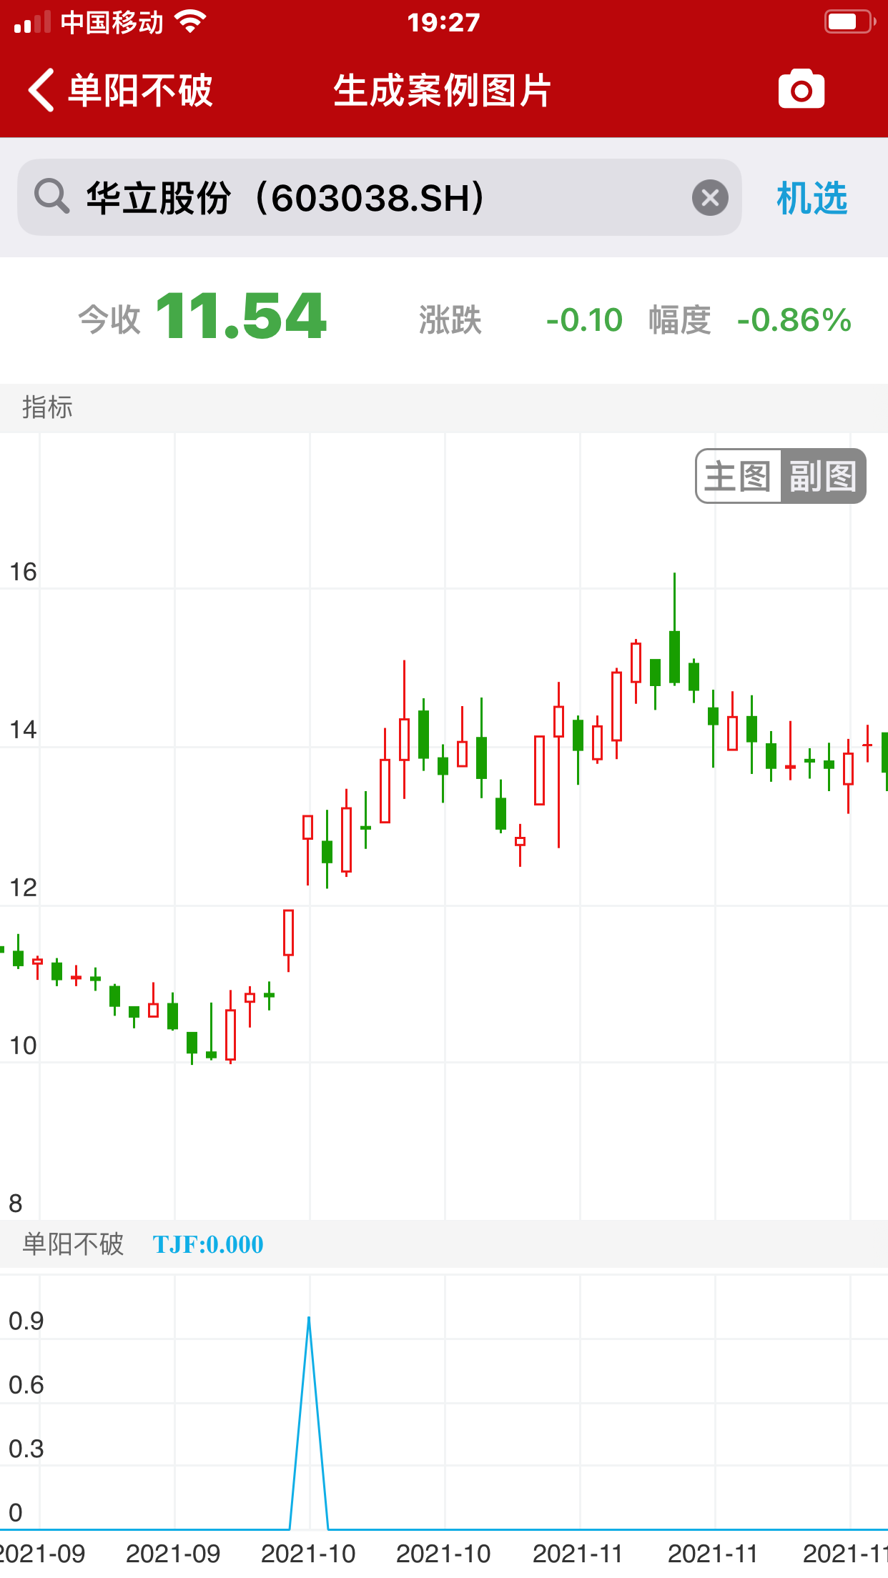The image size is (888, 1578).
Task: Tap the 生成案例图片 page title
Action: pos(442,91)
